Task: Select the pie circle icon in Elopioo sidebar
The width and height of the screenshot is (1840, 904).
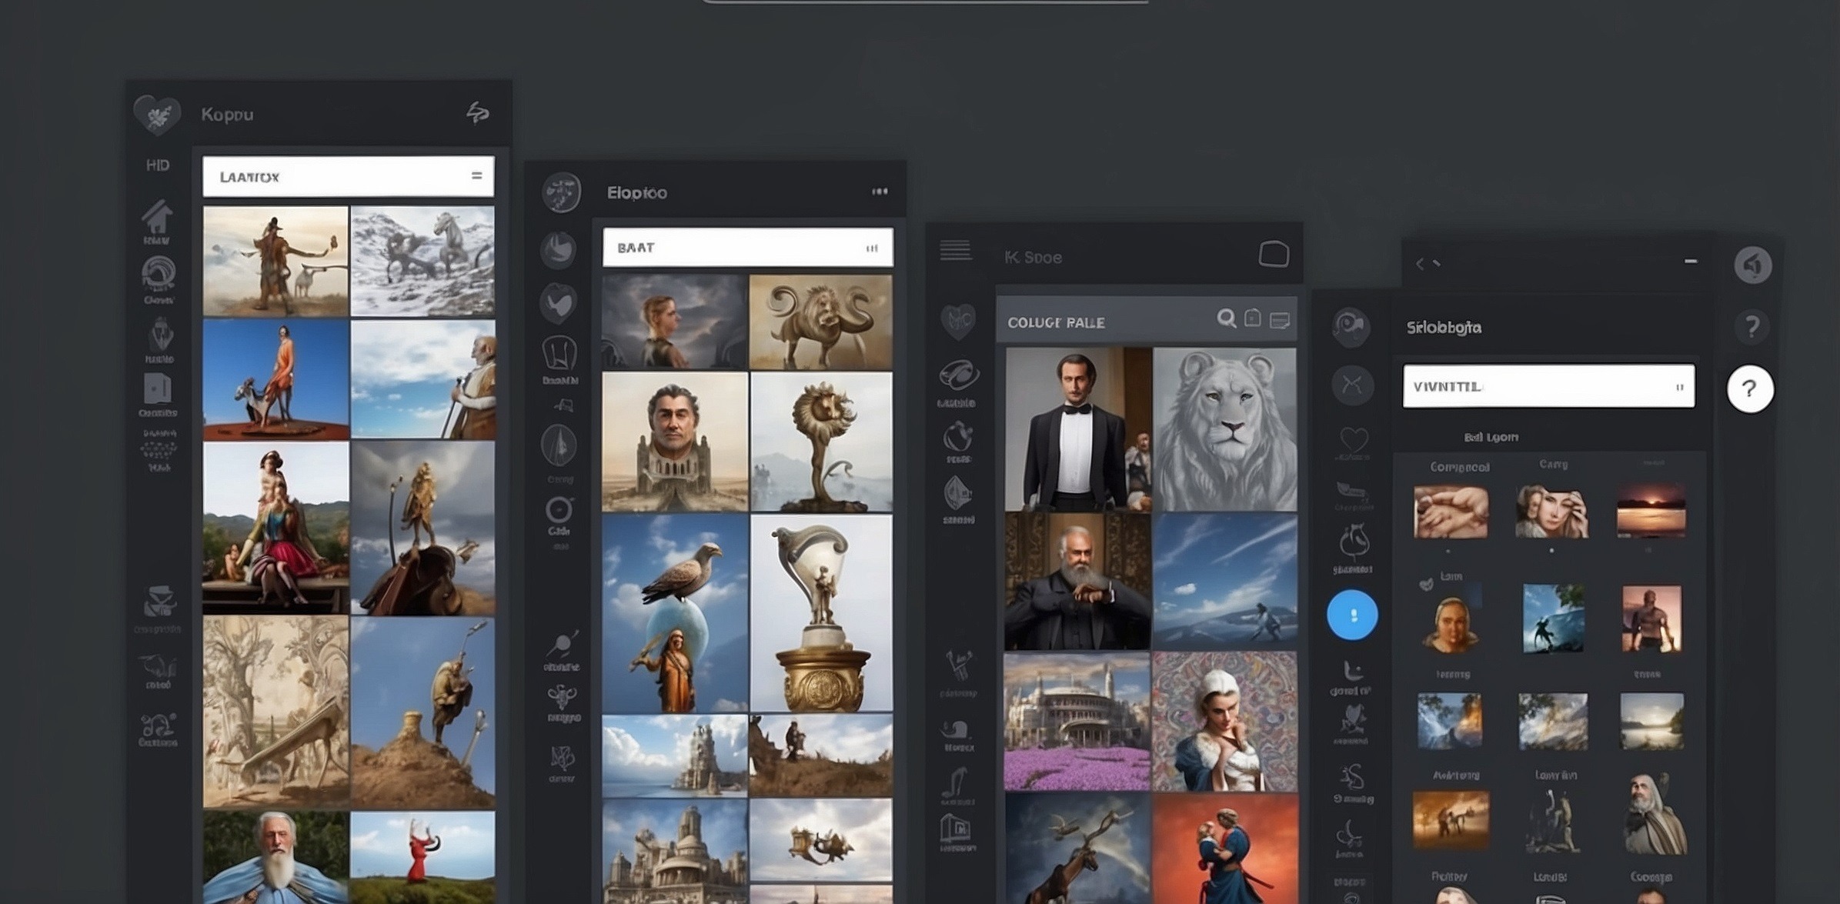Action: [558, 250]
